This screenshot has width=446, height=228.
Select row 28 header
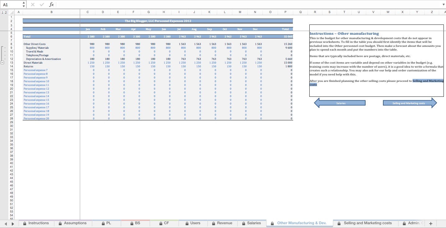pos(11,118)
